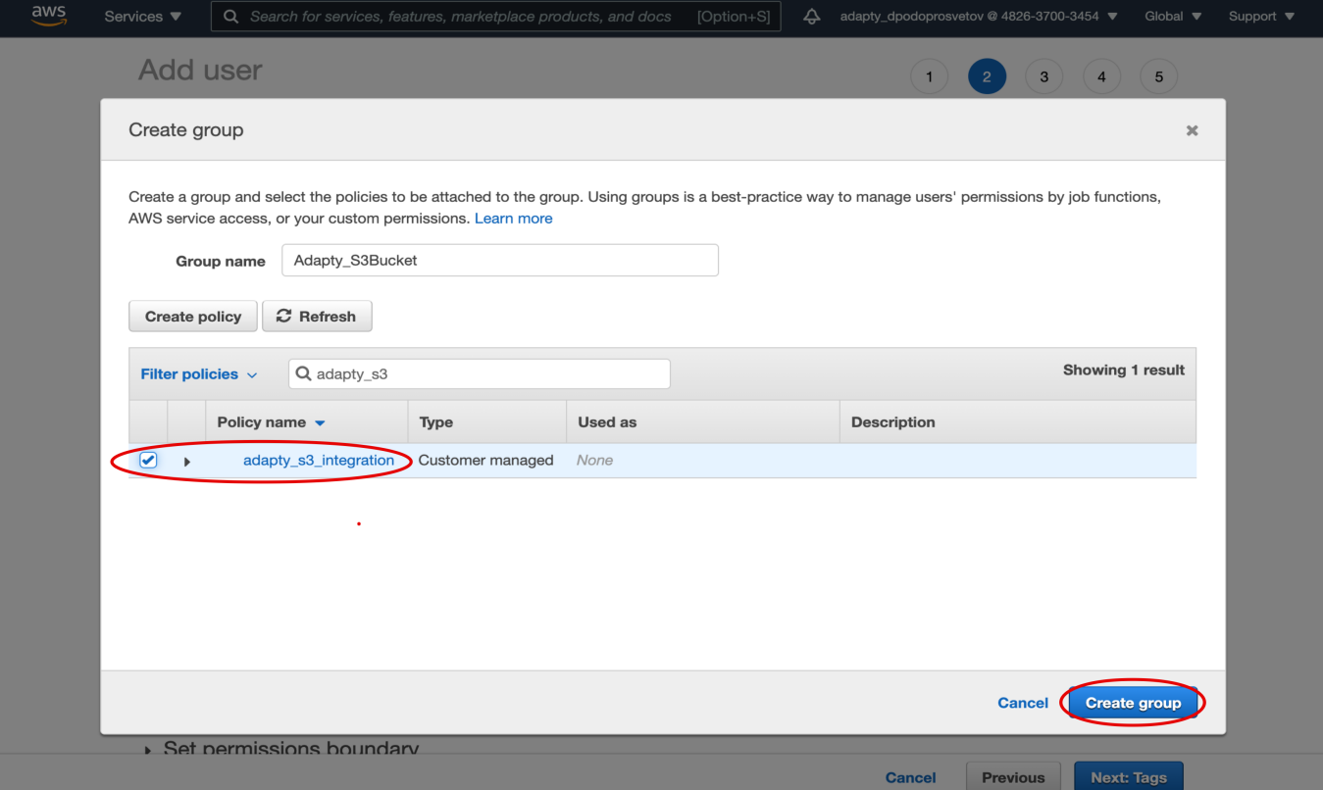Open the Learn more link

click(x=513, y=219)
